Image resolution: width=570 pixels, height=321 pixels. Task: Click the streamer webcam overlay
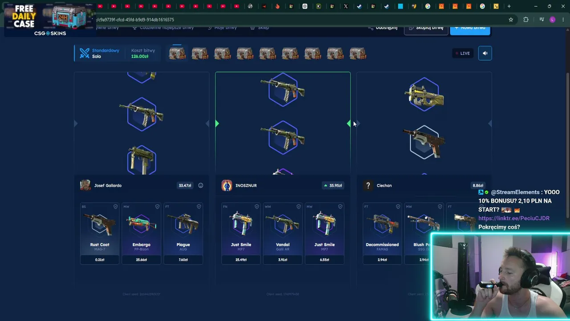coord(500,276)
